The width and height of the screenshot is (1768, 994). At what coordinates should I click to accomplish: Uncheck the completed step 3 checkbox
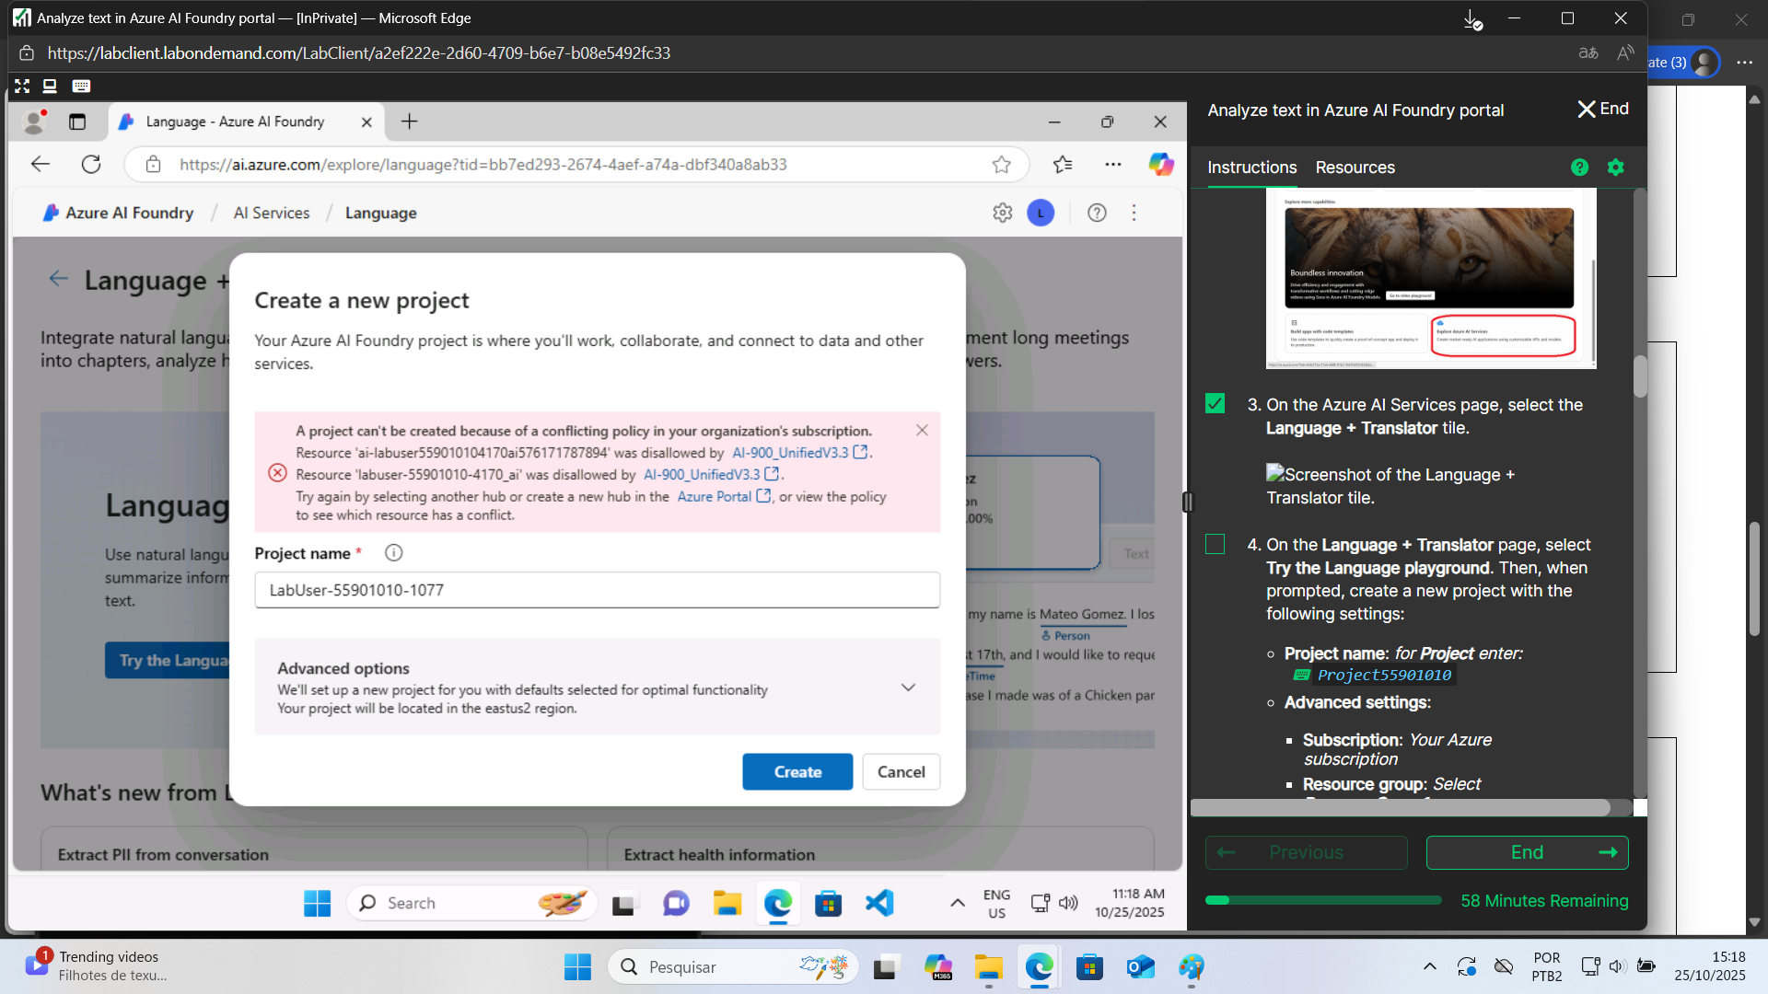click(x=1215, y=404)
